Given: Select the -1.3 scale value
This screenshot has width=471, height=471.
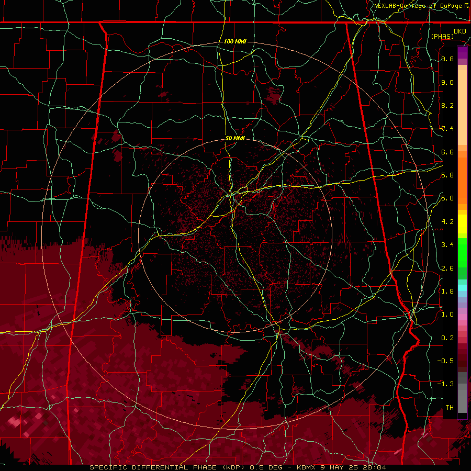Looking at the screenshot, I should pyautogui.click(x=445, y=384).
